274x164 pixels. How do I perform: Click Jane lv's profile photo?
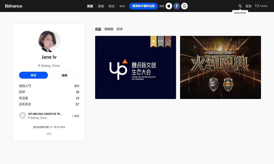pyautogui.click(x=50, y=41)
